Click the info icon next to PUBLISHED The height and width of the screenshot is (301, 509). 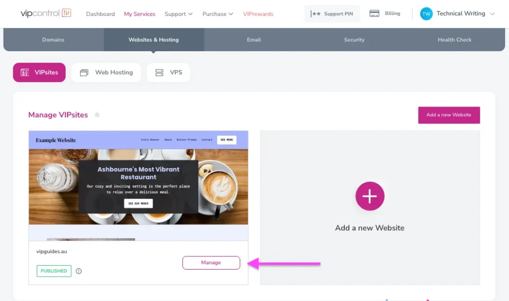coord(79,271)
